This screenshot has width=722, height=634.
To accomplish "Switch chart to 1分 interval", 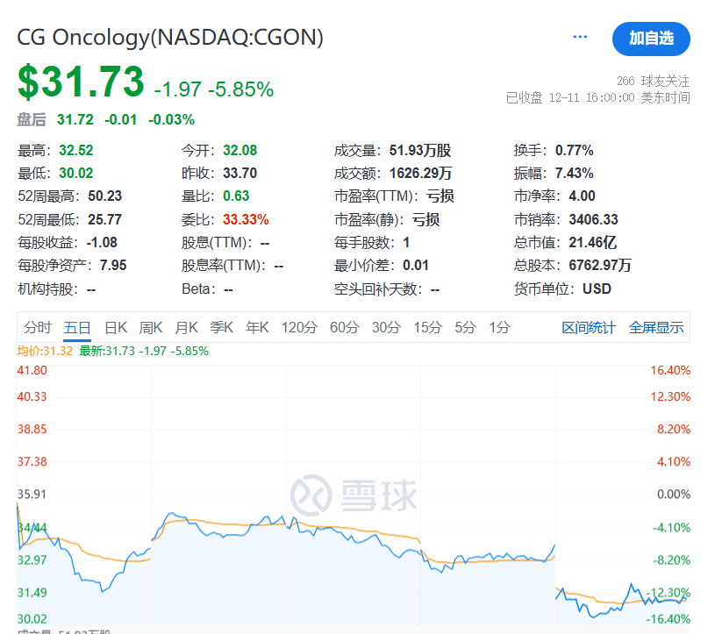I will click(x=499, y=327).
